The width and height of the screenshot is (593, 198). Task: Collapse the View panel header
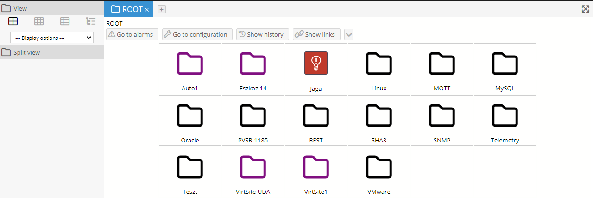[x=52, y=8]
